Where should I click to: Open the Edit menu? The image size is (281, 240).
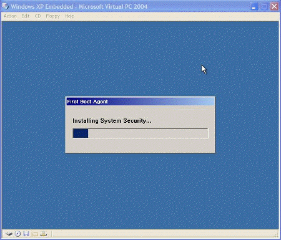click(x=26, y=16)
